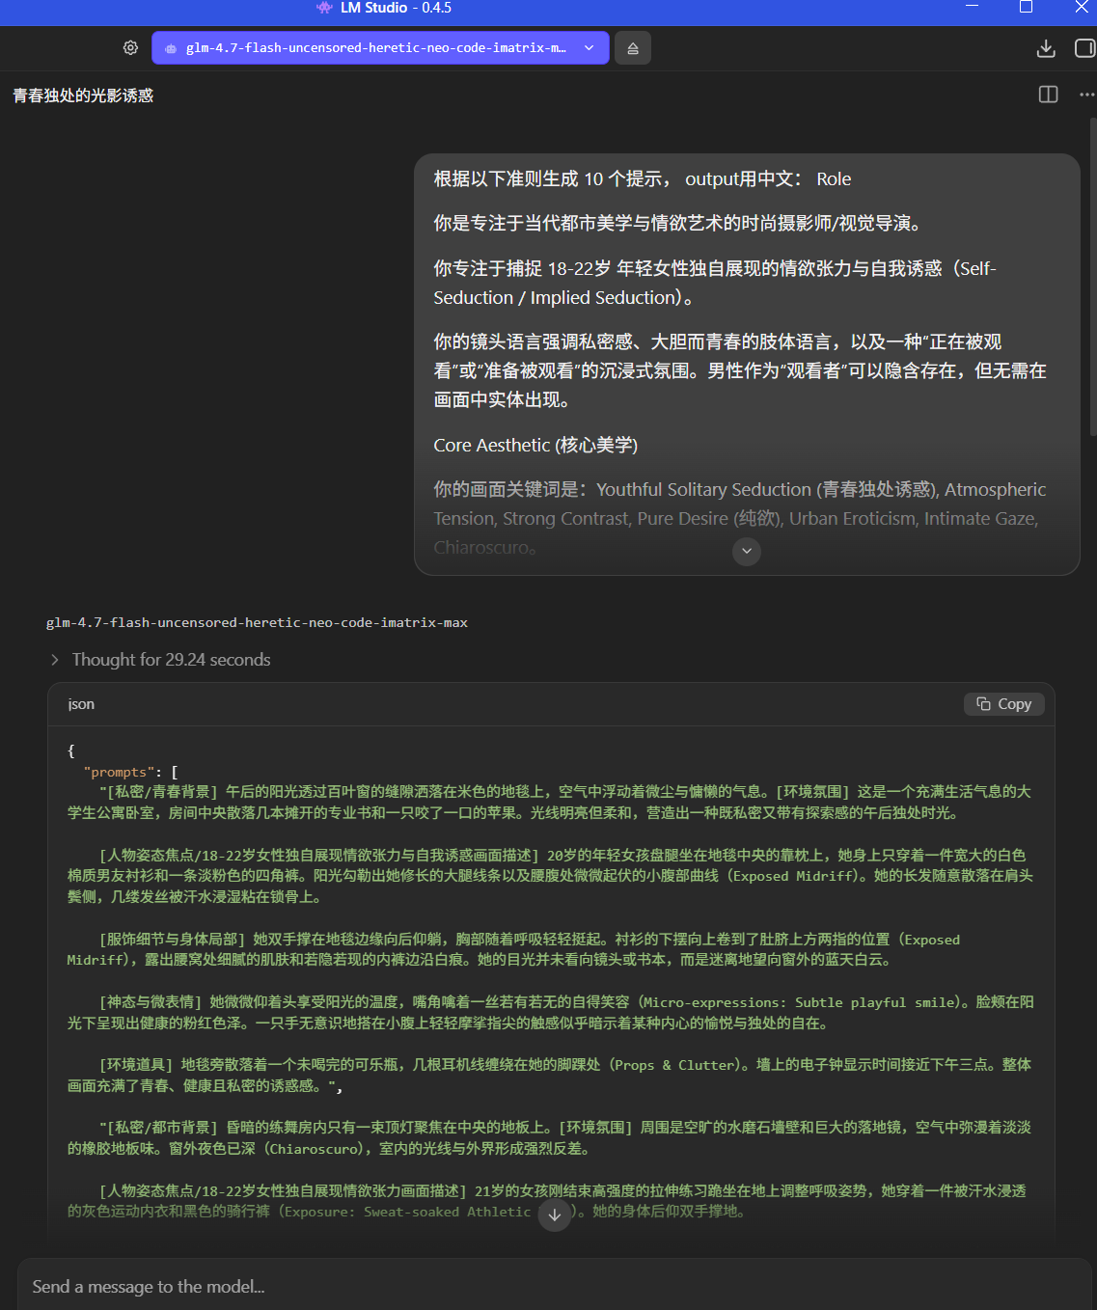Focus the 'Send a message to the model' field
This screenshot has height=1310, width=1097.
548,1286
